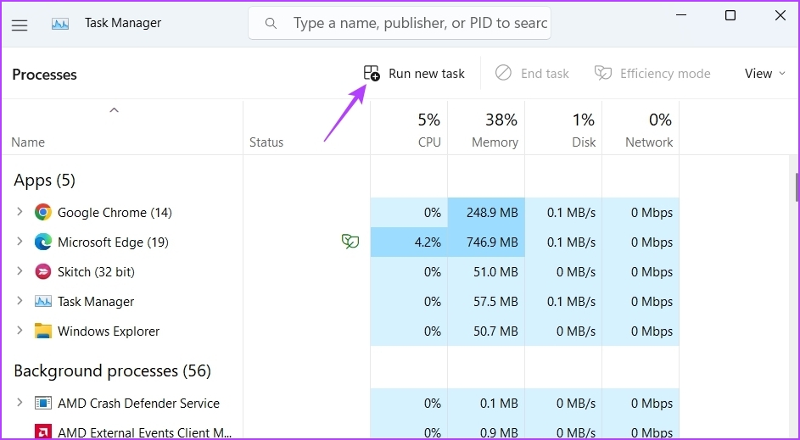The image size is (800, 440).
Task: Open the hamburger navigation menu
Action: (20, 25)
